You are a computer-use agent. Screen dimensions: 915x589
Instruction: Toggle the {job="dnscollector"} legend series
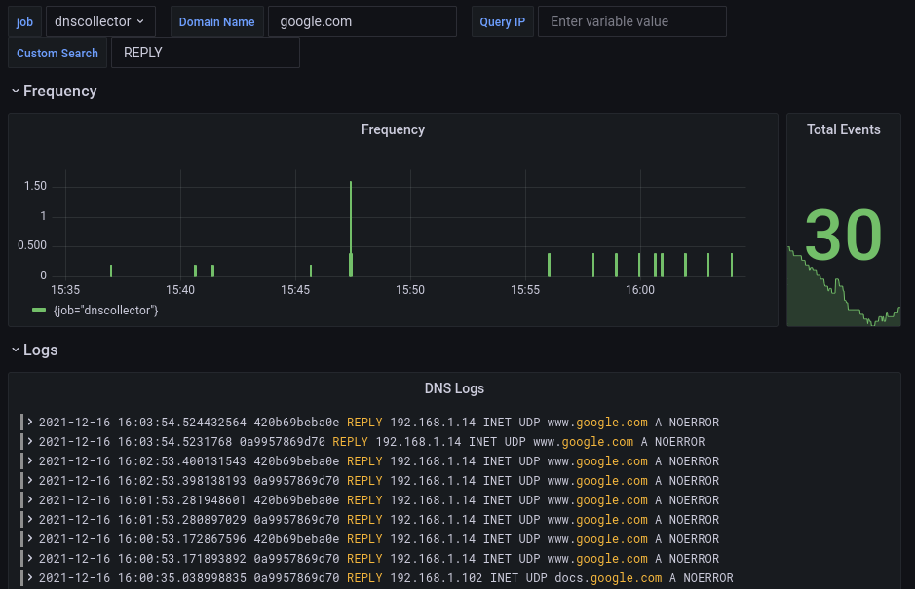tap(105, 310)
